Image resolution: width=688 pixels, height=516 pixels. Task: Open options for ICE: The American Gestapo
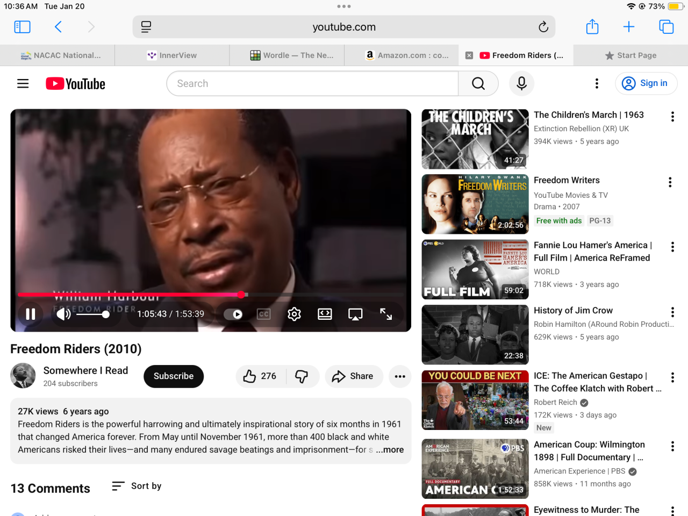click(672, 377)
